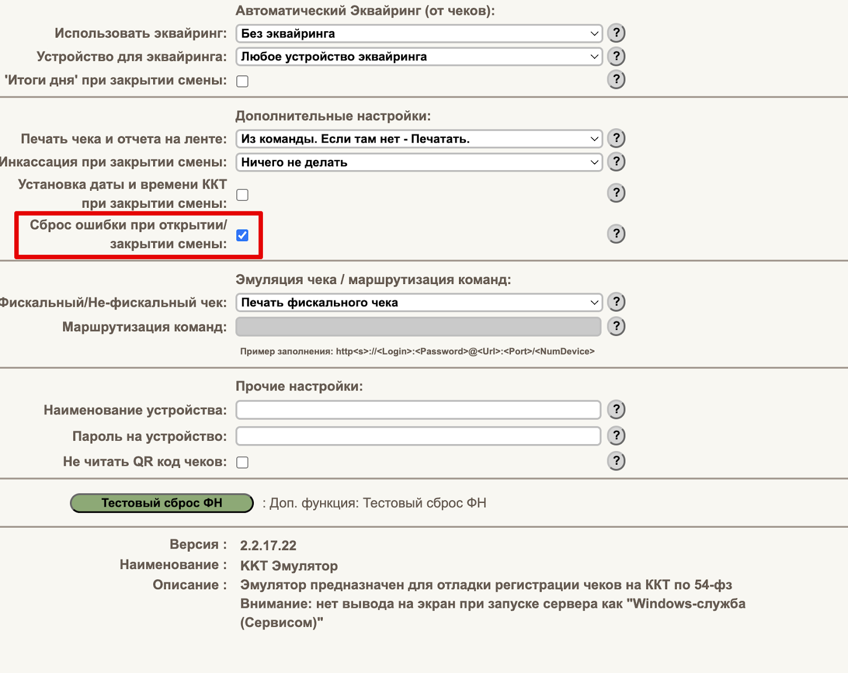Image resolution: width=848 pixels, height=673 pixels.
Task: Enable 'Установка даты и времени ККТ' checkbox
Action: [x=242, y=194]
